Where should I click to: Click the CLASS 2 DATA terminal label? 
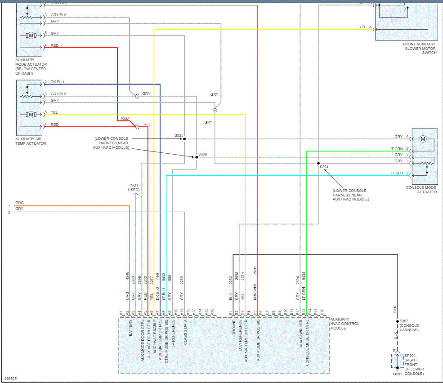(186, 332)
